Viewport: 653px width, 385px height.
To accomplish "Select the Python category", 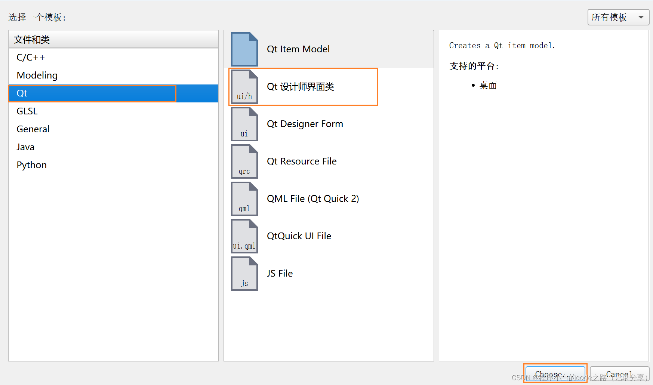I will tap(113, 165).
